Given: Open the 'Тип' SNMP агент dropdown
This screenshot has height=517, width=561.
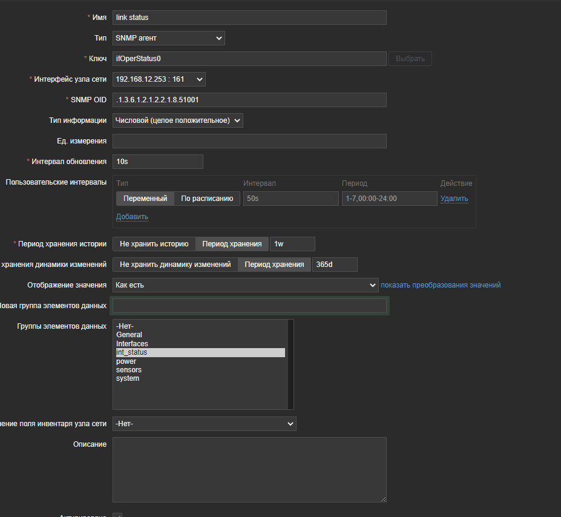Looking at the screenshot, I should 169,38.
